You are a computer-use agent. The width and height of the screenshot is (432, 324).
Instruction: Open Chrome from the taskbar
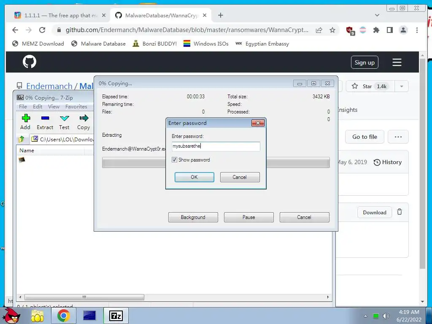tap(63, 316)
